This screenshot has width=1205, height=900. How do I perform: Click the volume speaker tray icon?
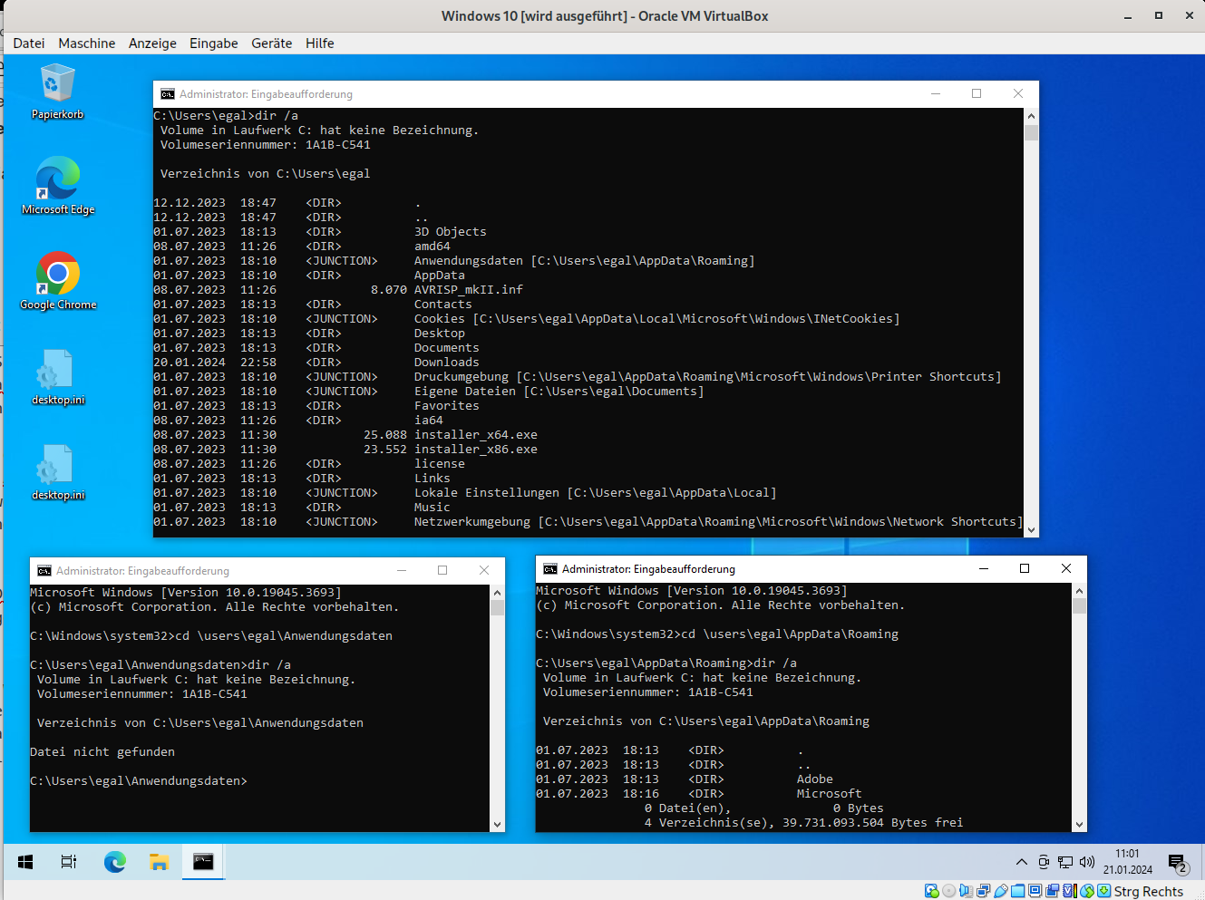[1087, 862]
